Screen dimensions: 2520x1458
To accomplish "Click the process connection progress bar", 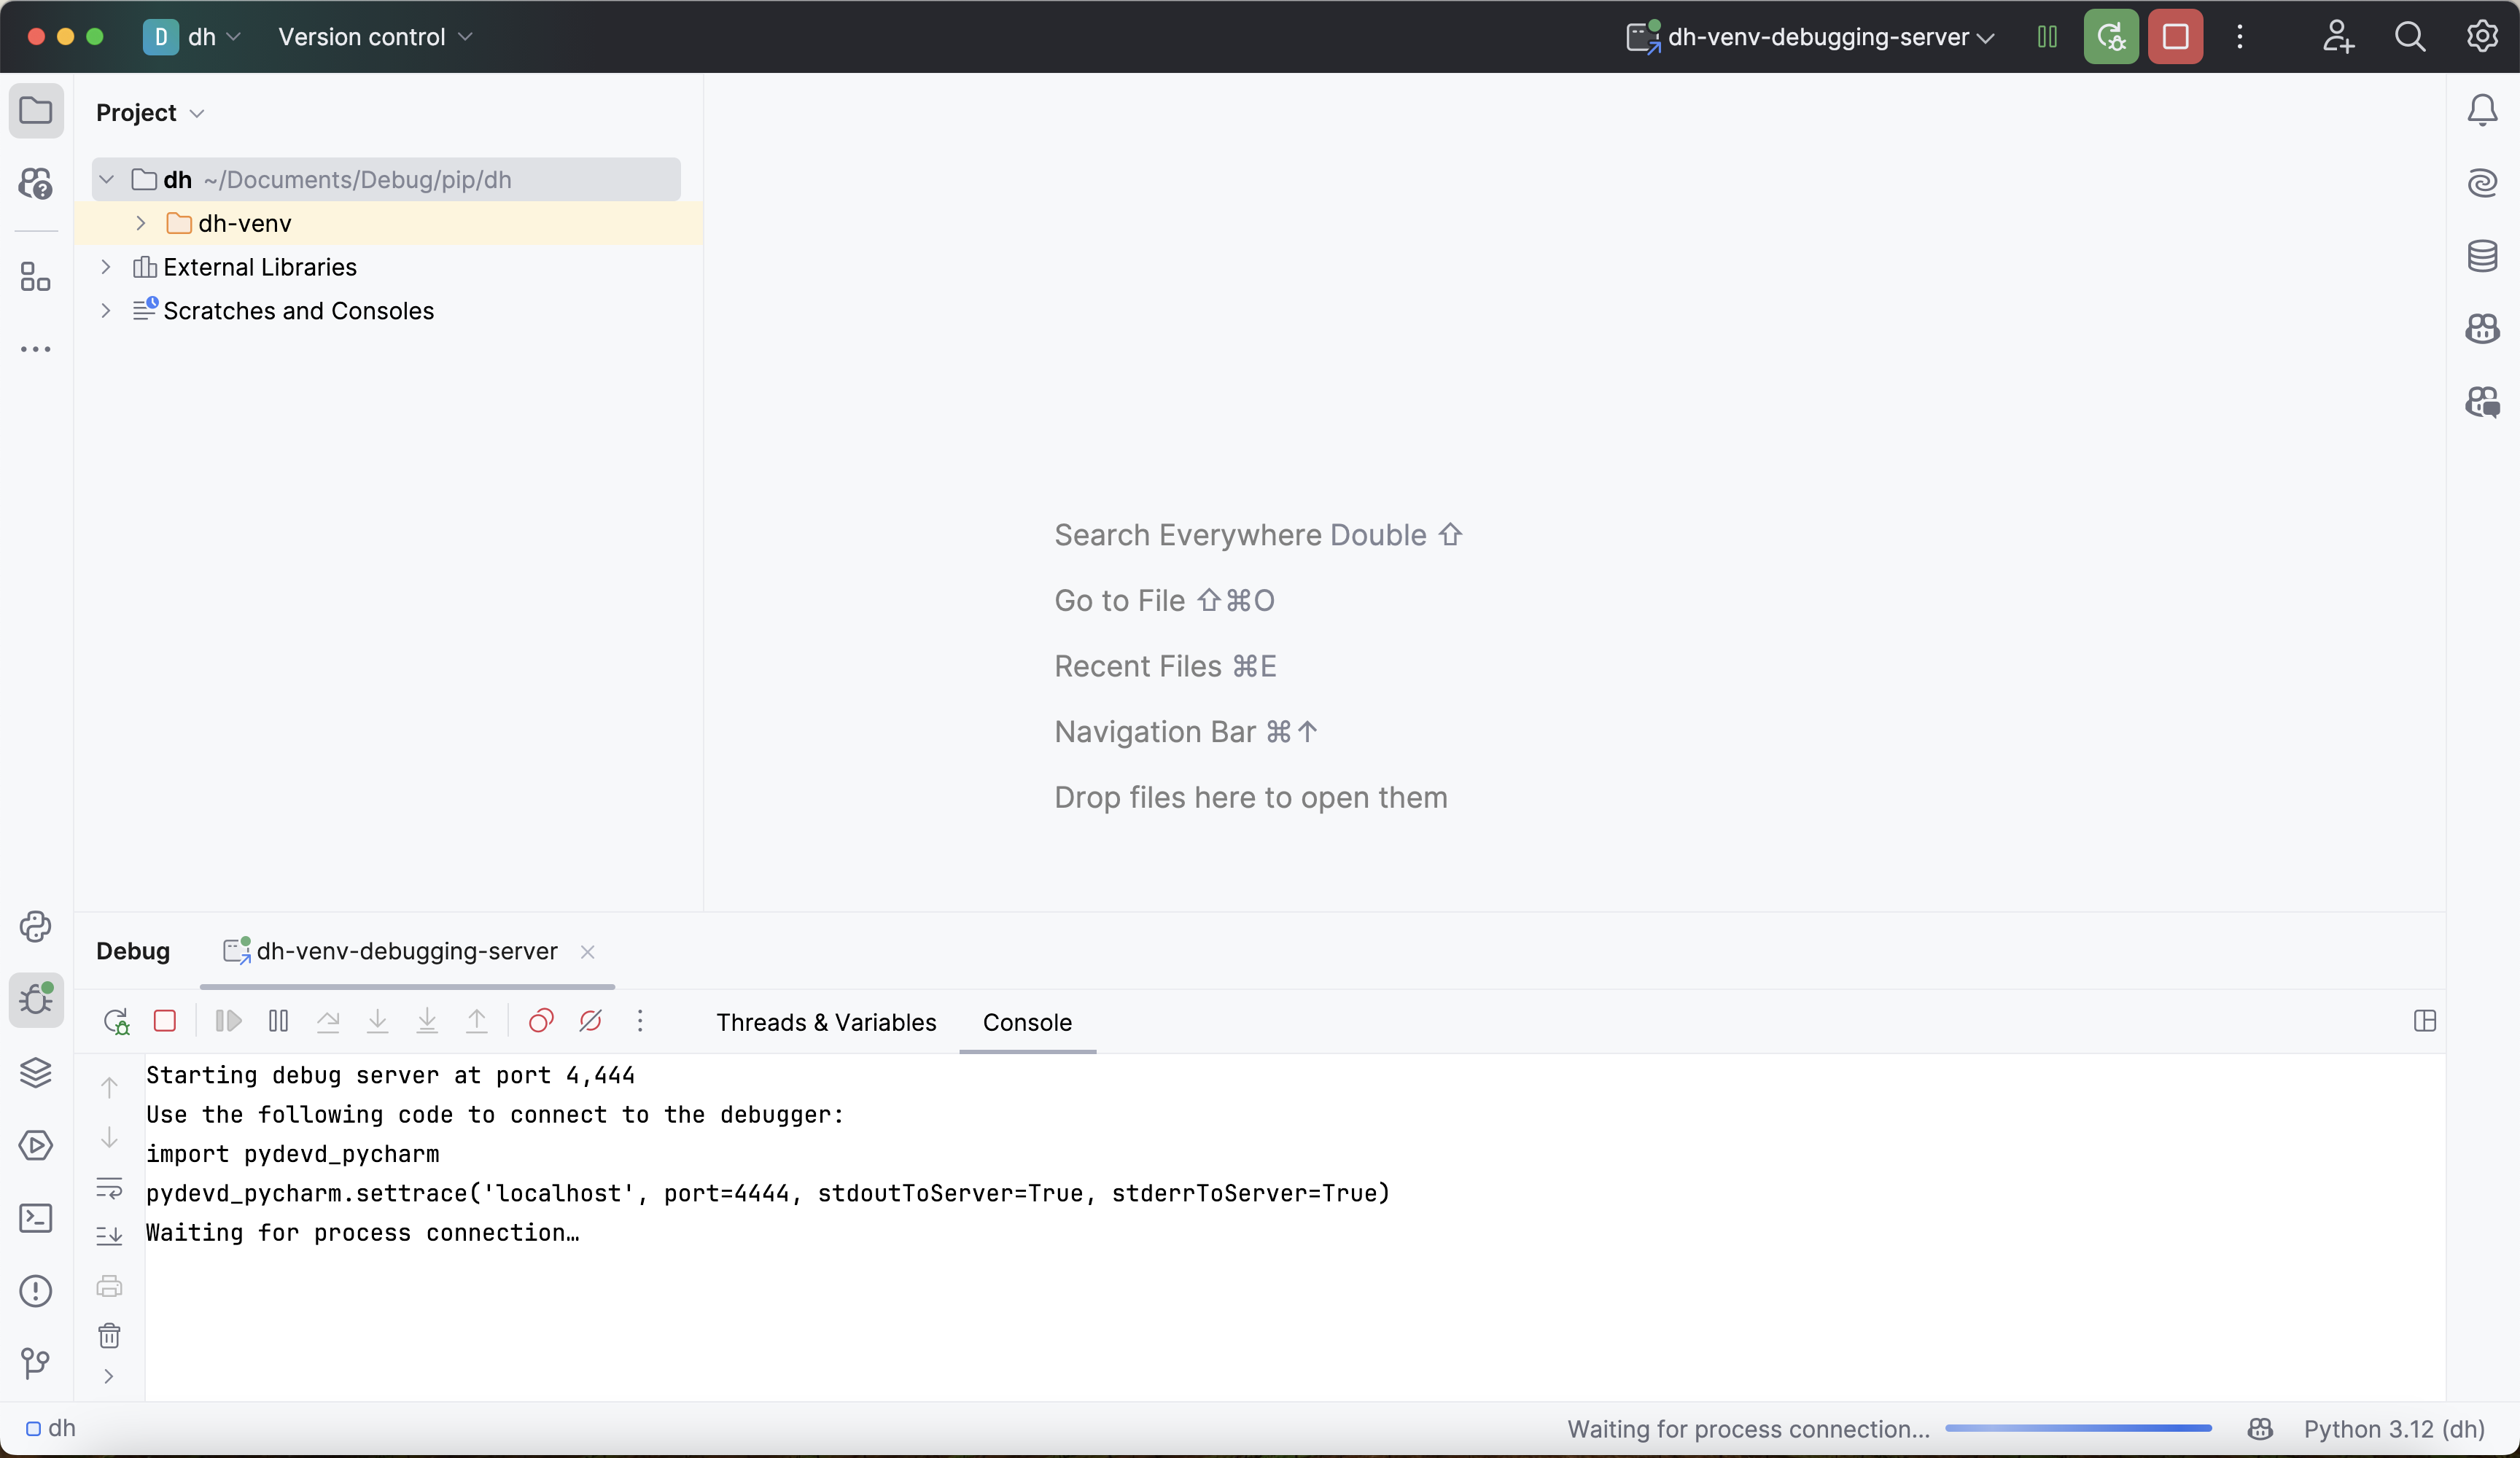I will [x=2078, y=1429].
